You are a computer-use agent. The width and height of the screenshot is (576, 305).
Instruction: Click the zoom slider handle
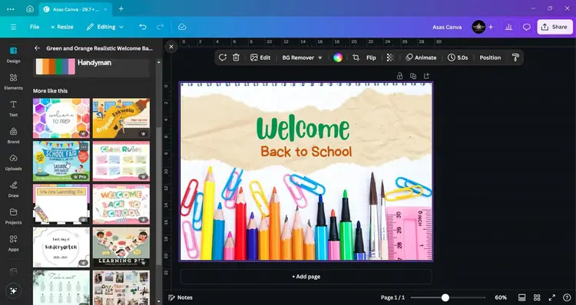[445, 297]
